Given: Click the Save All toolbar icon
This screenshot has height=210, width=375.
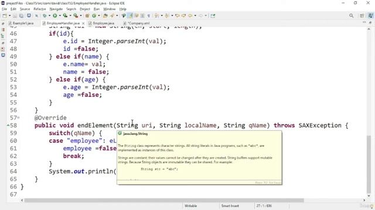Looking at the screenshot, I should pyautogui.click(x=21, y=16).
